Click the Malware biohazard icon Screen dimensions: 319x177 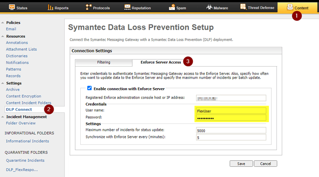pos(209,7)
